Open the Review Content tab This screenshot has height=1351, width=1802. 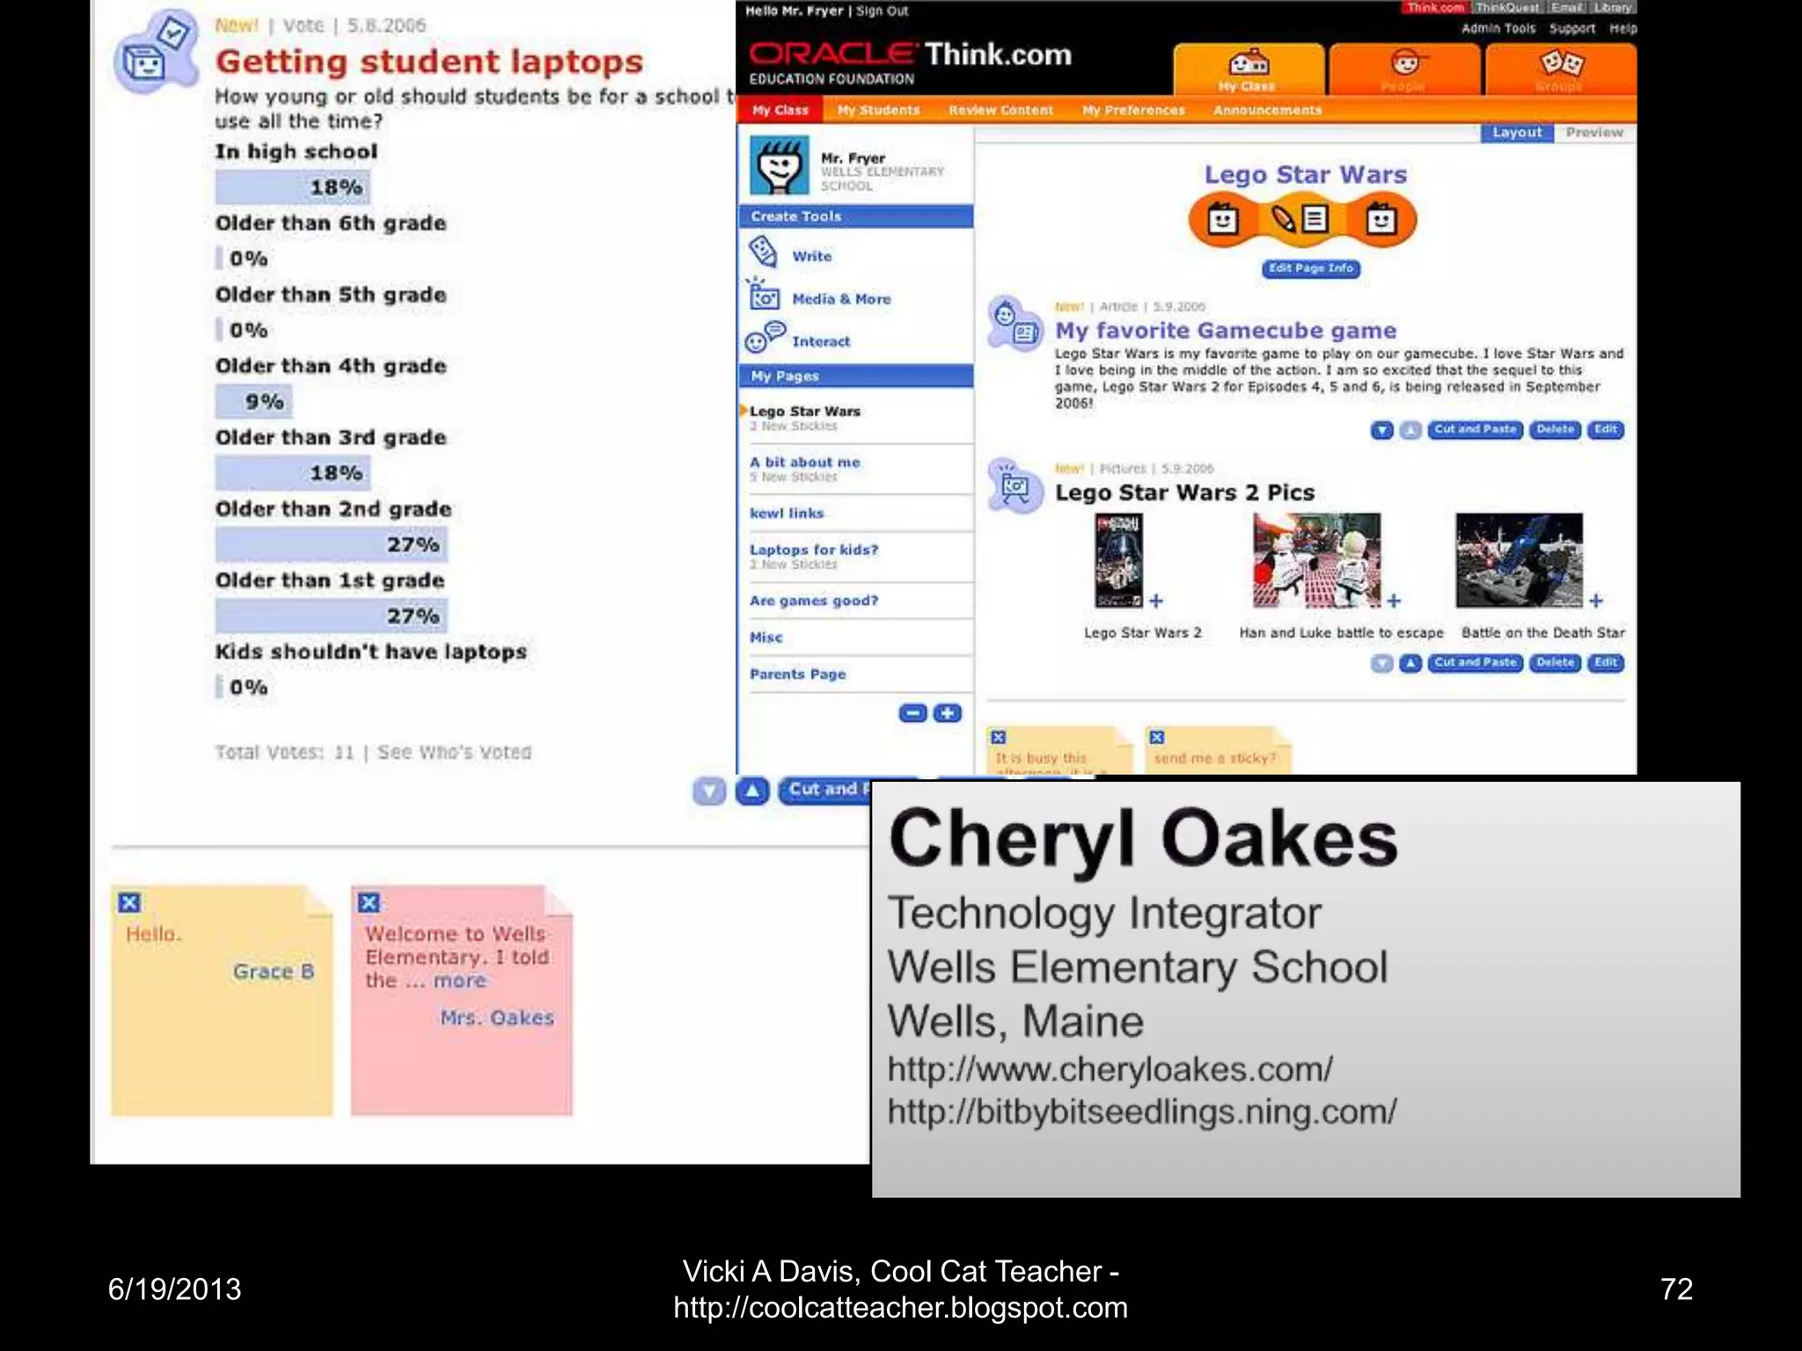1000,110
